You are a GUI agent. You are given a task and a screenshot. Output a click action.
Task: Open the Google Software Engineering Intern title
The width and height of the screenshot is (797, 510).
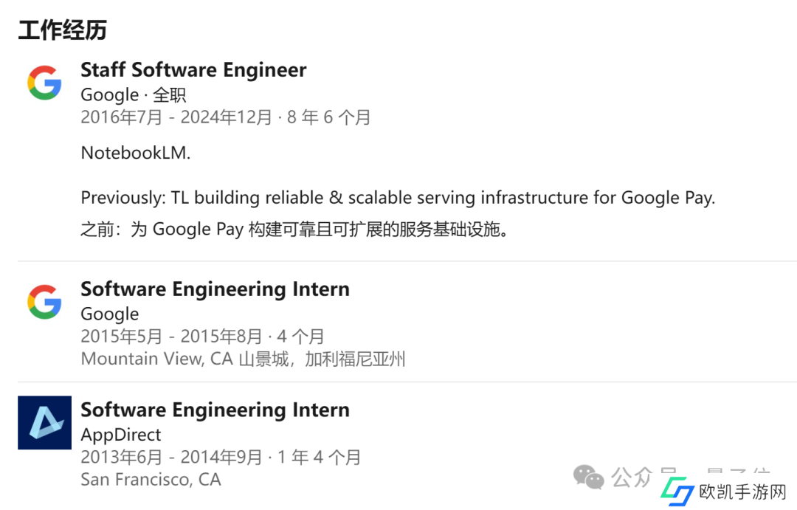pyautogui.click(x=215, y=289)
